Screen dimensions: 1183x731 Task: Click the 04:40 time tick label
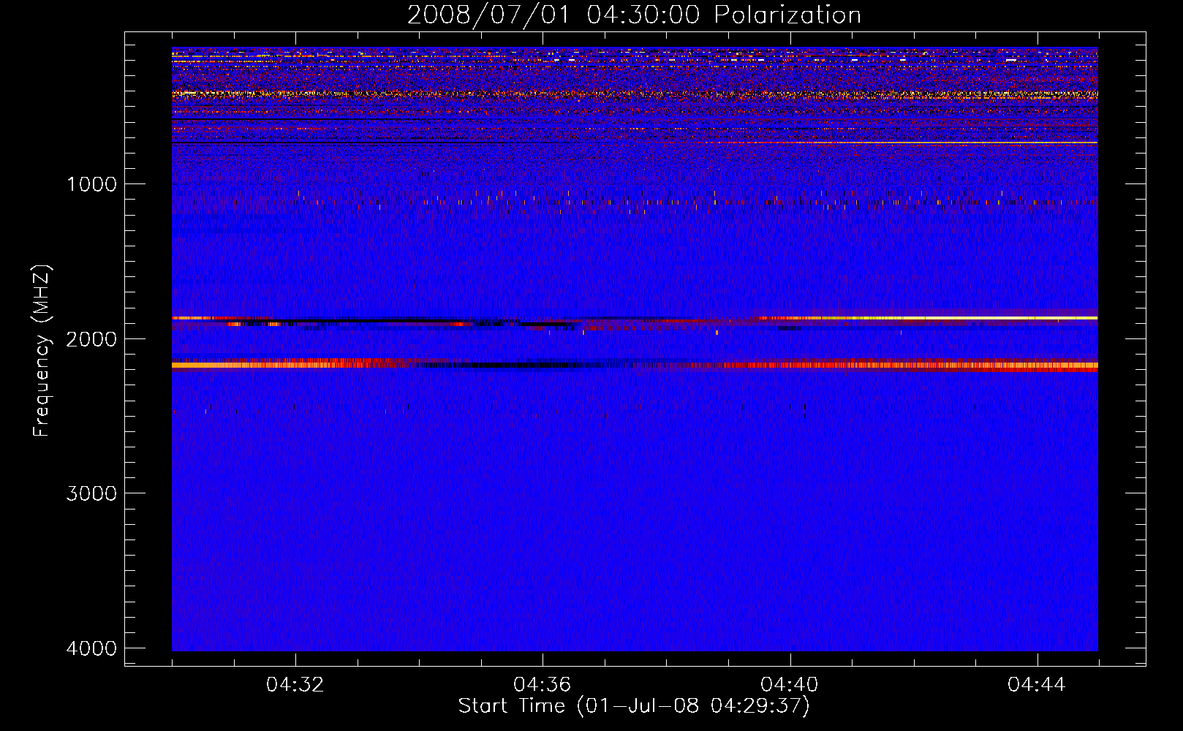point(790,685)
